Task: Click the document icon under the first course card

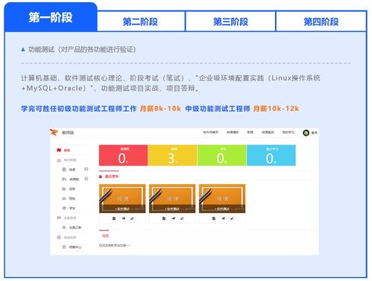Action: click(114, 218)
